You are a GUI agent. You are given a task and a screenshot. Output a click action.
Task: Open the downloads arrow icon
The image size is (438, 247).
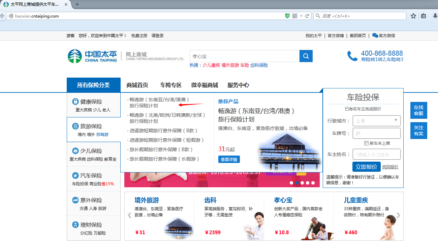pyautogui.click(x=435, y=16)
